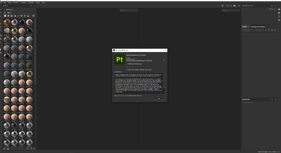
Task: Open the Texture Set List Settings dropdown
Action: point(272,9)
